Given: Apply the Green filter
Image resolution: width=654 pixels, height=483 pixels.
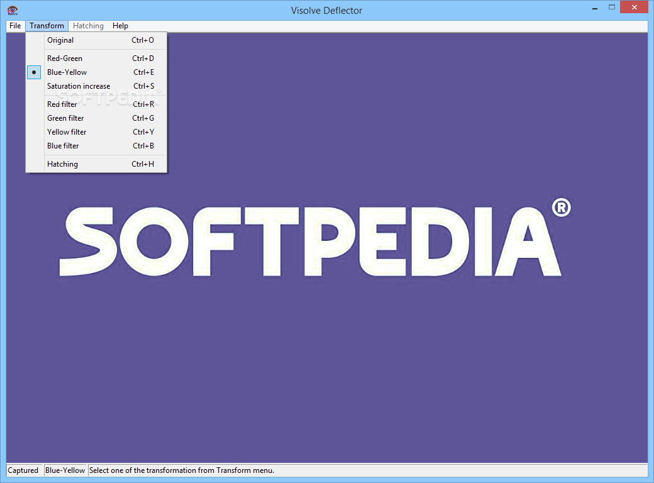Looking at the screenshot, I should 96,118.
